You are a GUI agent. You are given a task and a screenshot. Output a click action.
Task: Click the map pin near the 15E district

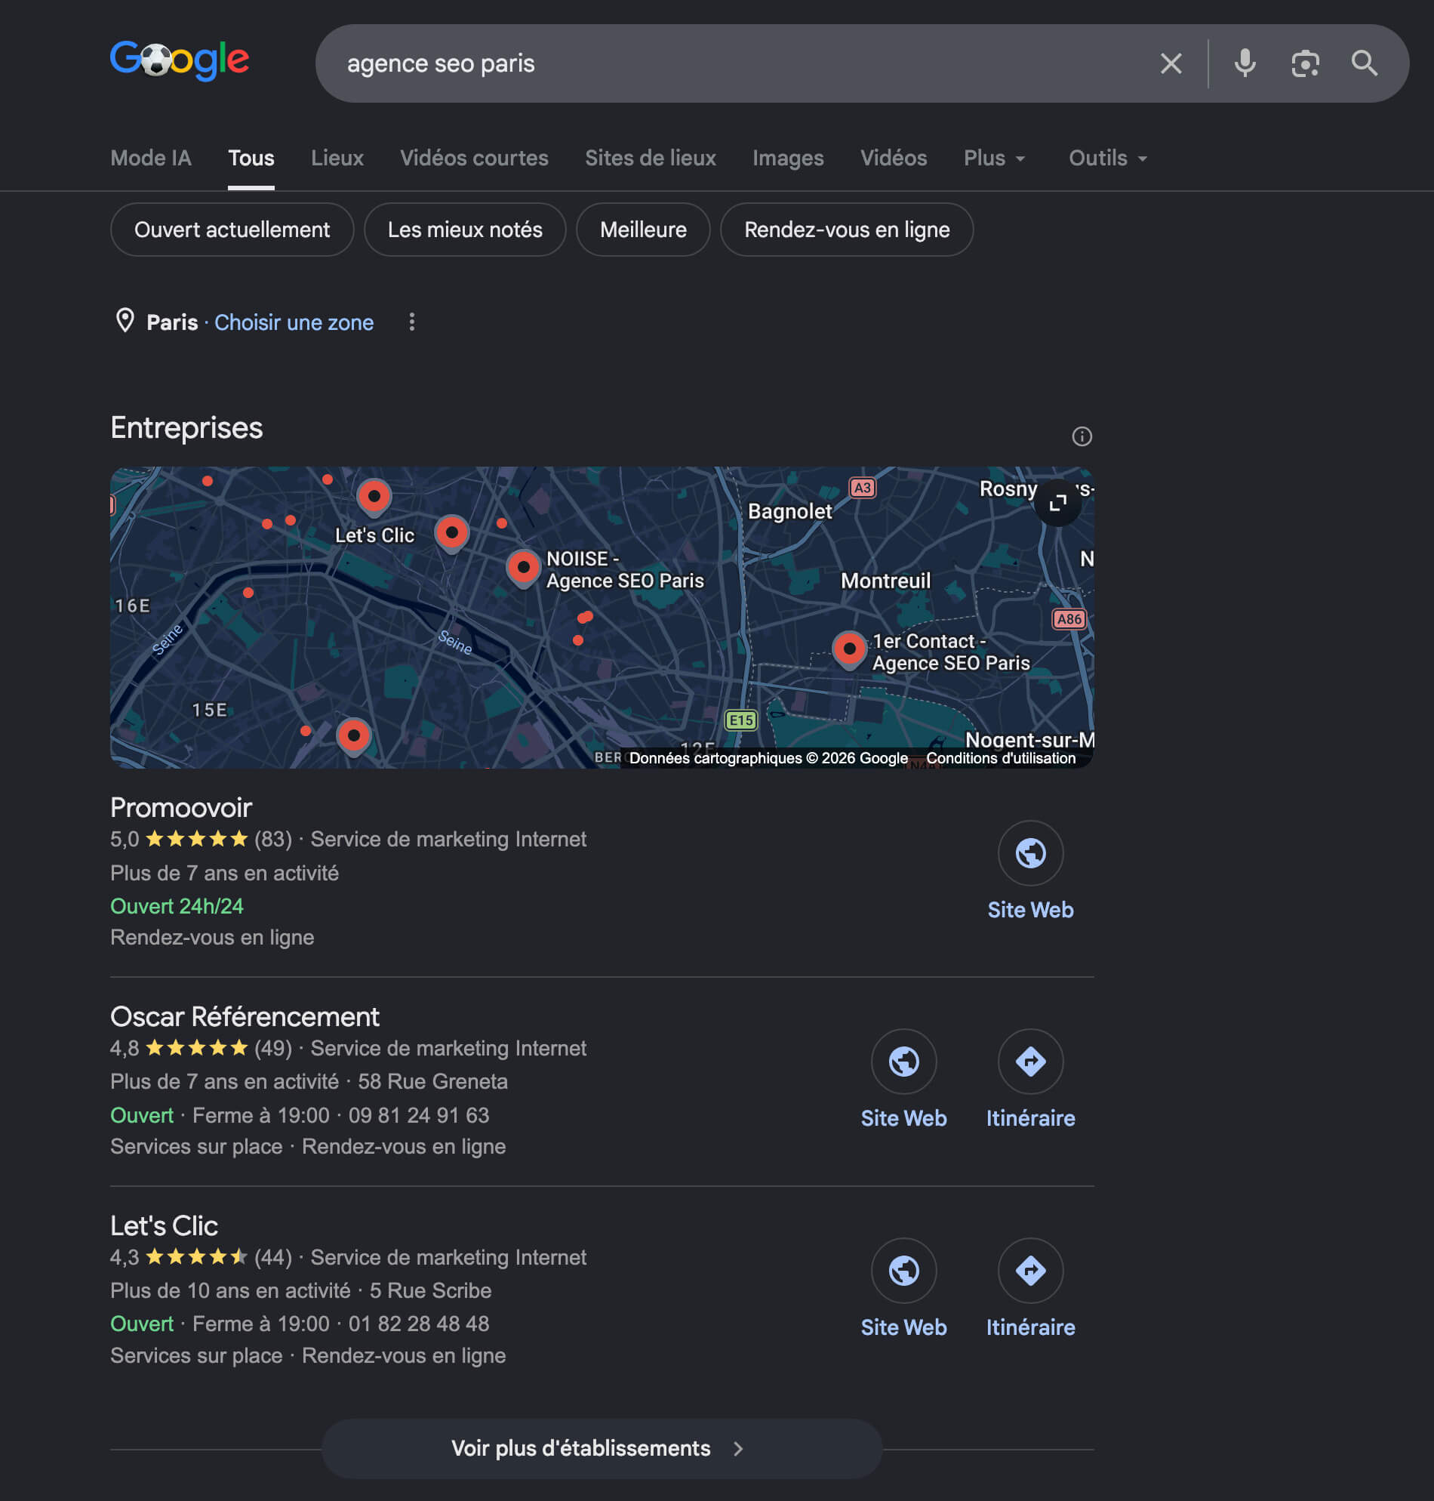pos(353,737)
